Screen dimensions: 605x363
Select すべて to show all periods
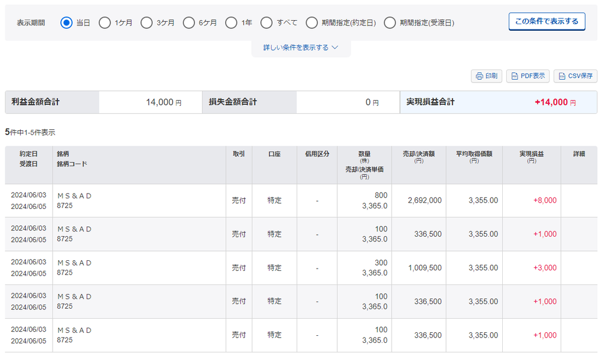(266, 23)
